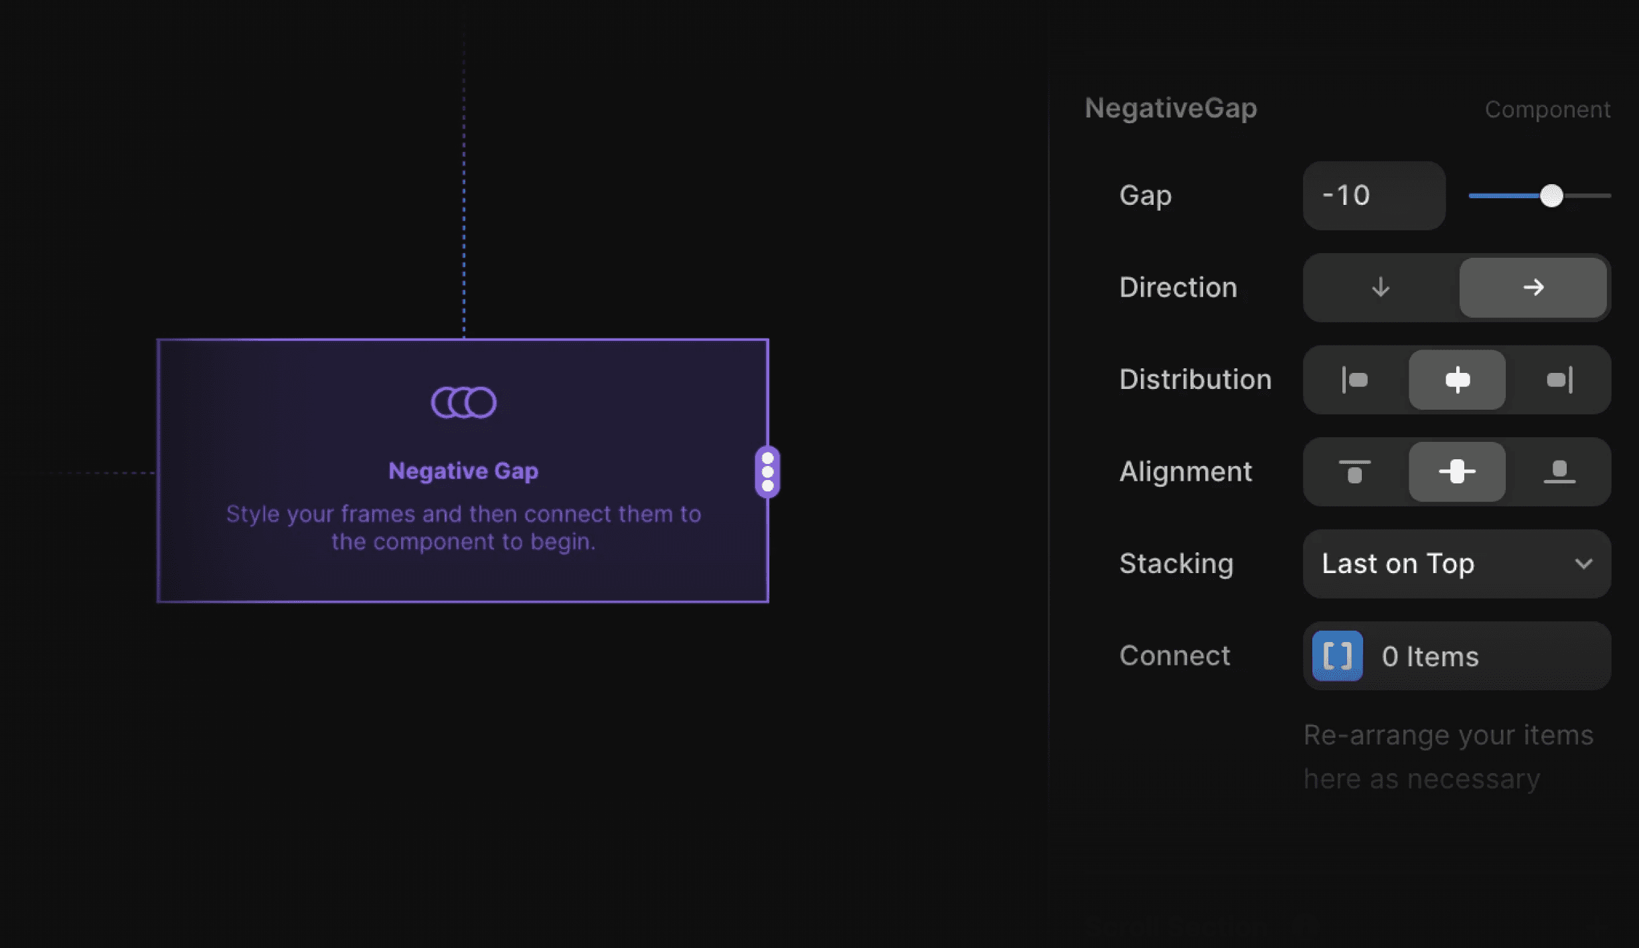This screenshot has height=948, width=1639.
Task: Select the horizontal Direction arrow
Action: [x=1533, y=288]
